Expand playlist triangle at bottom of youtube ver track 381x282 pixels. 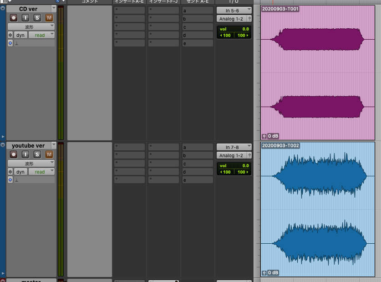[3, 273]
